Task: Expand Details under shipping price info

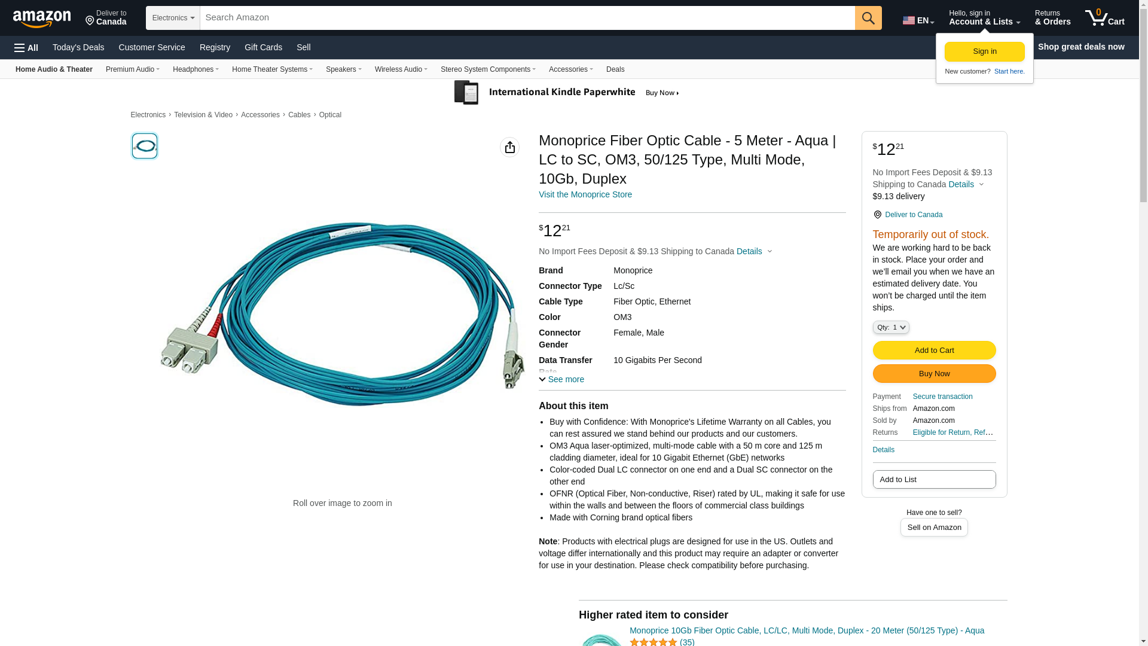Action: click(x=754, y=251)
